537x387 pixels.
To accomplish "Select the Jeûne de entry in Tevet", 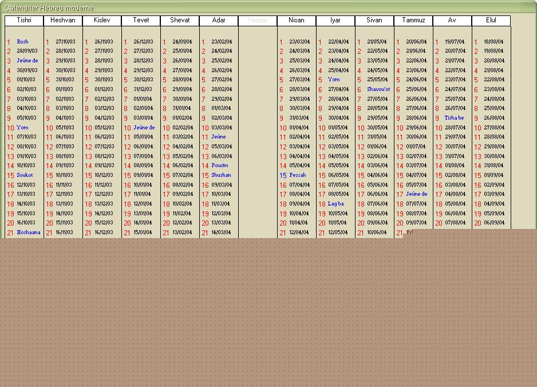I will coord(144,128).
